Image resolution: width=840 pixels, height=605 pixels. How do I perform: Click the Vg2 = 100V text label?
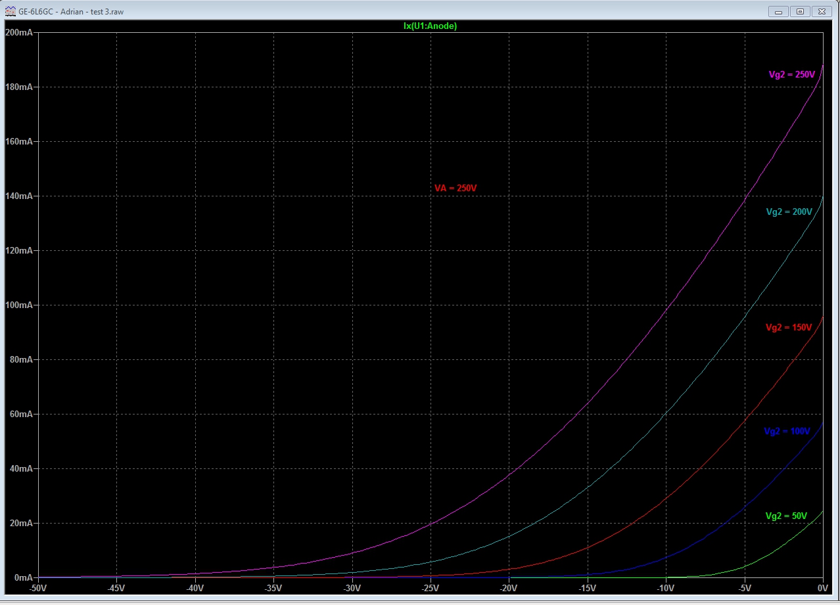[787, 432]
